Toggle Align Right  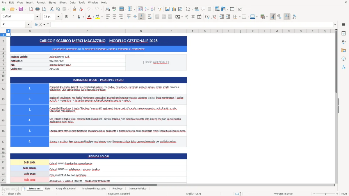click(121, 17)
